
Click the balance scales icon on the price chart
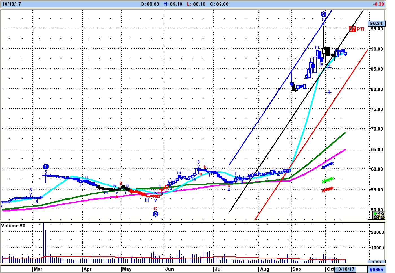pyautogui.click(x=379, y=216)
